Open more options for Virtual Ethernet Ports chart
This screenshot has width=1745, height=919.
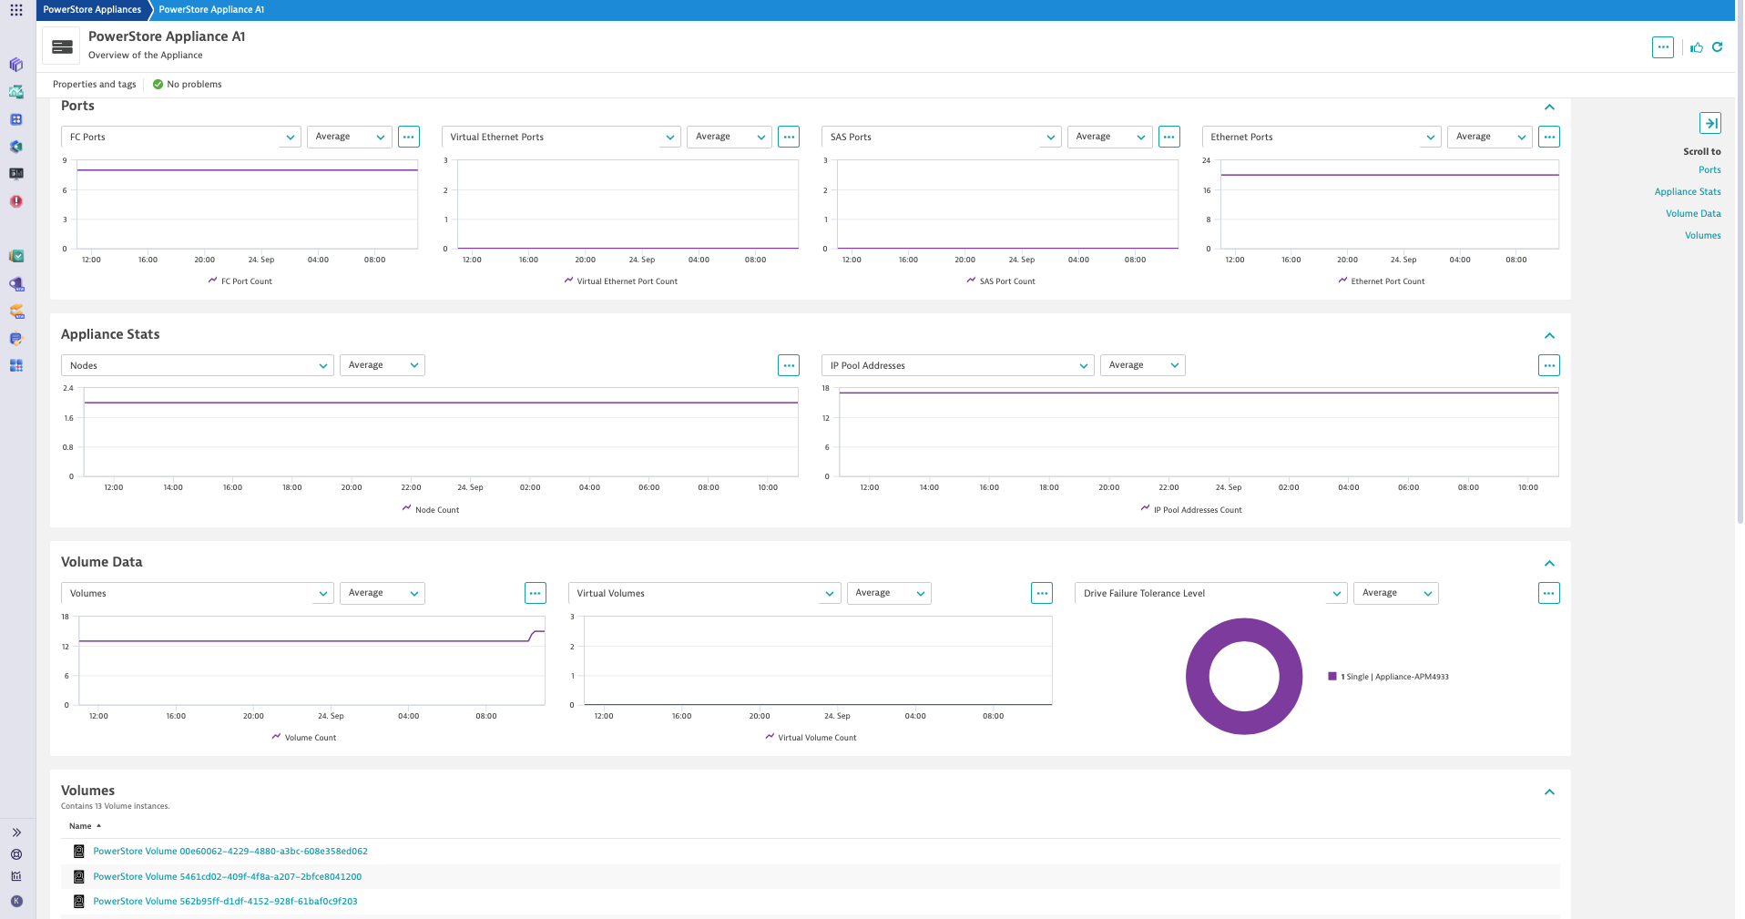pyautogui.click(x=789, y=137)
